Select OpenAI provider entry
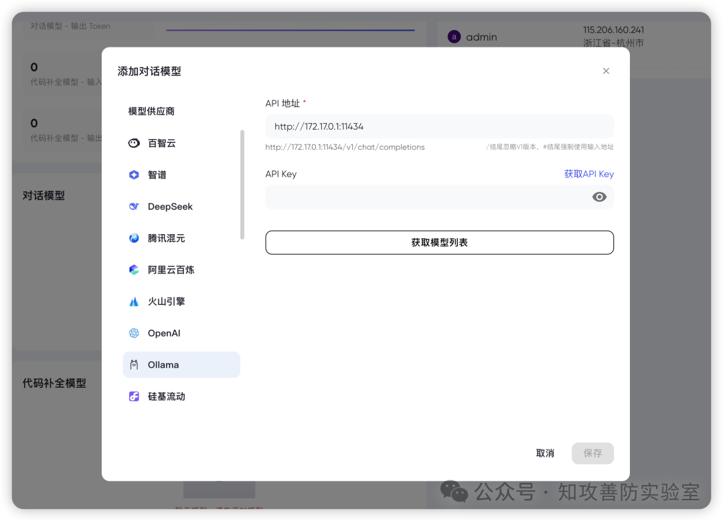The width and height of the screenshot is (723, 521). [181, 333]
